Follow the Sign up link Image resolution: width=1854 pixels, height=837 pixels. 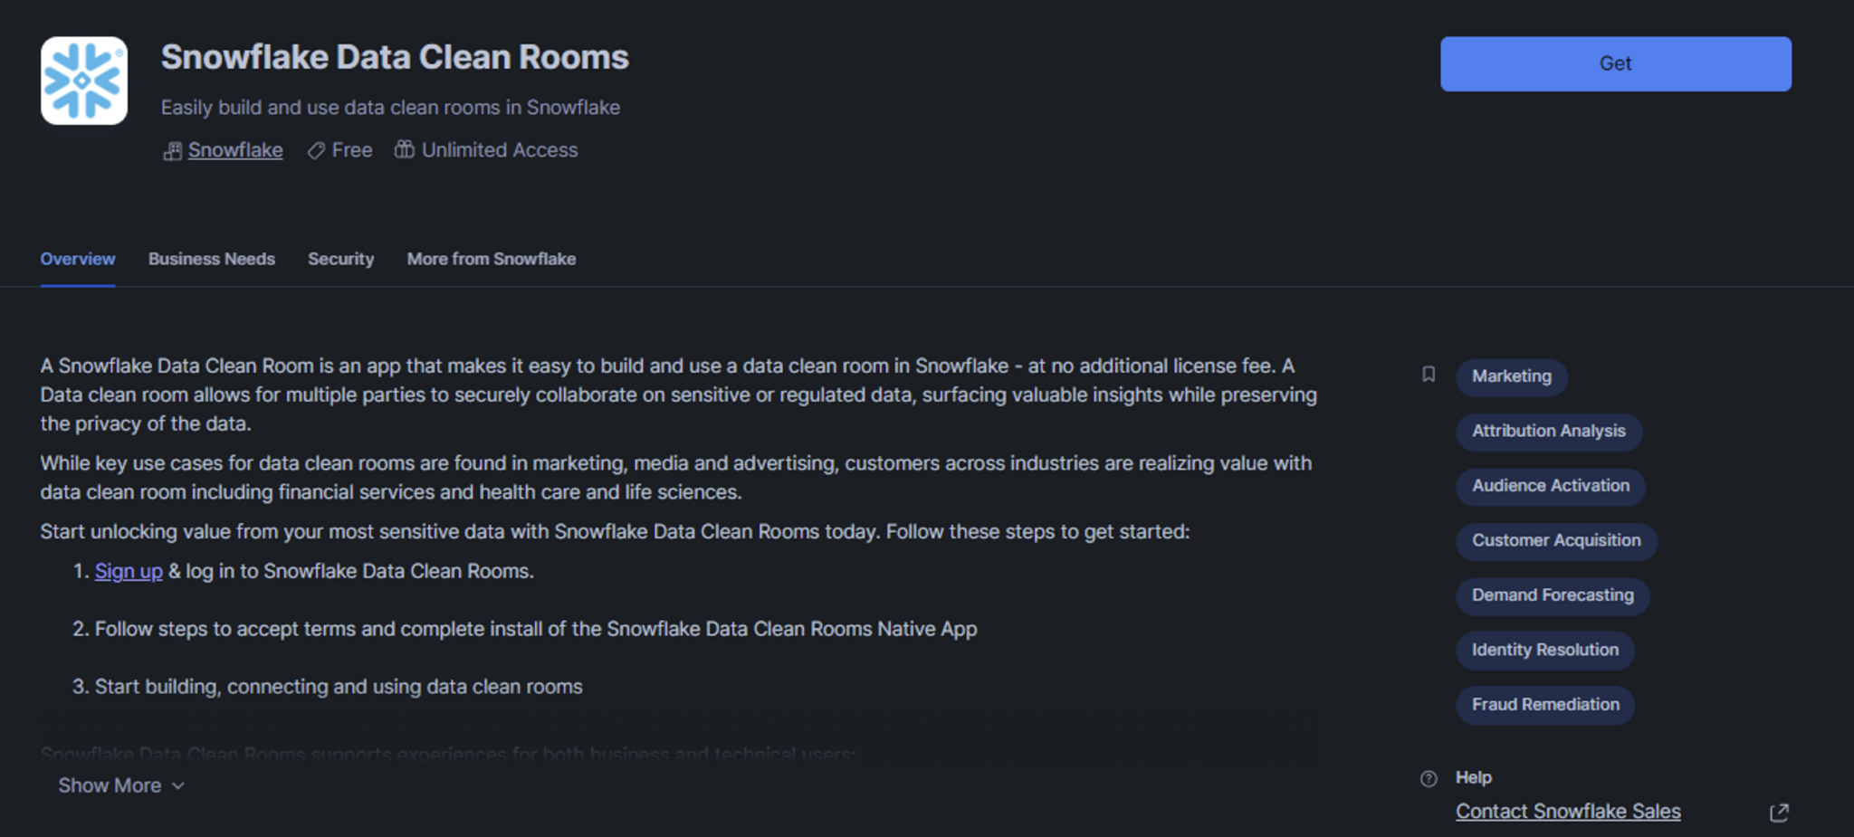(129, 571)
